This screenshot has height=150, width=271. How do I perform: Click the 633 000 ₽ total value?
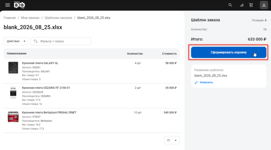257,39
